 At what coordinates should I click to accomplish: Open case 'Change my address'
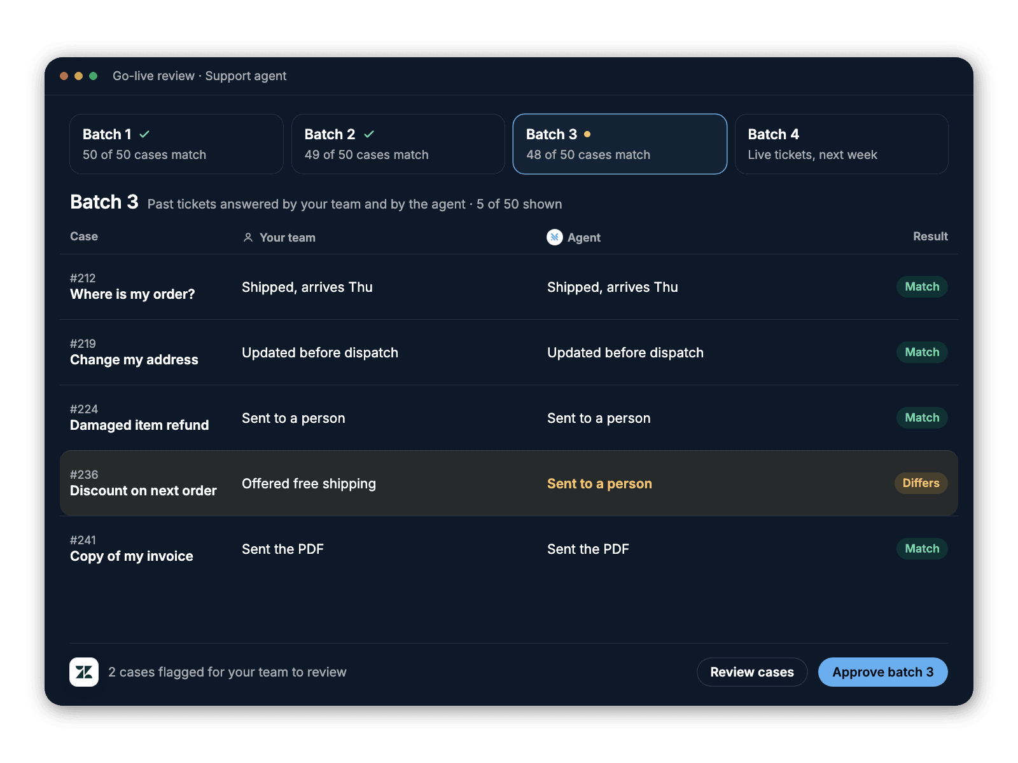[509, 352]
